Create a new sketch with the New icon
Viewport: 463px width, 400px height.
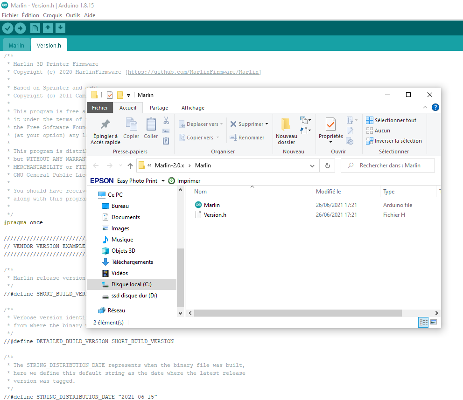click(35, 28)
